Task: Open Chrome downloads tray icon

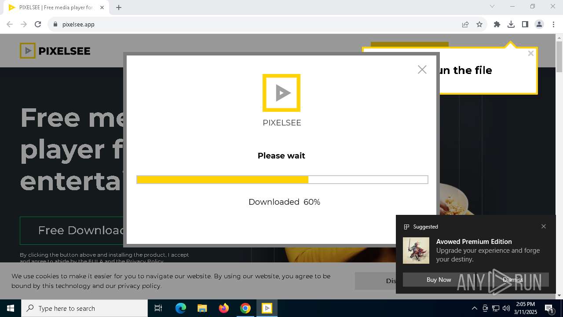Action: [x=511, y=24]
